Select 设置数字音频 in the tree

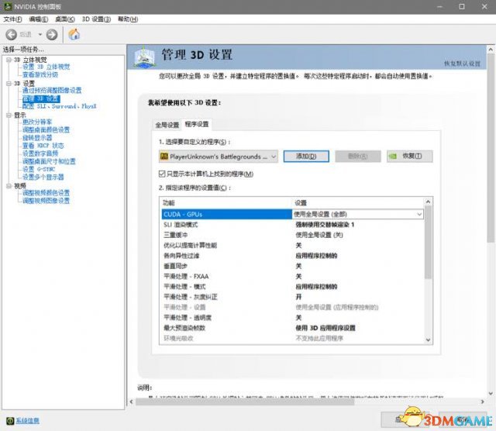coord(40,153)
